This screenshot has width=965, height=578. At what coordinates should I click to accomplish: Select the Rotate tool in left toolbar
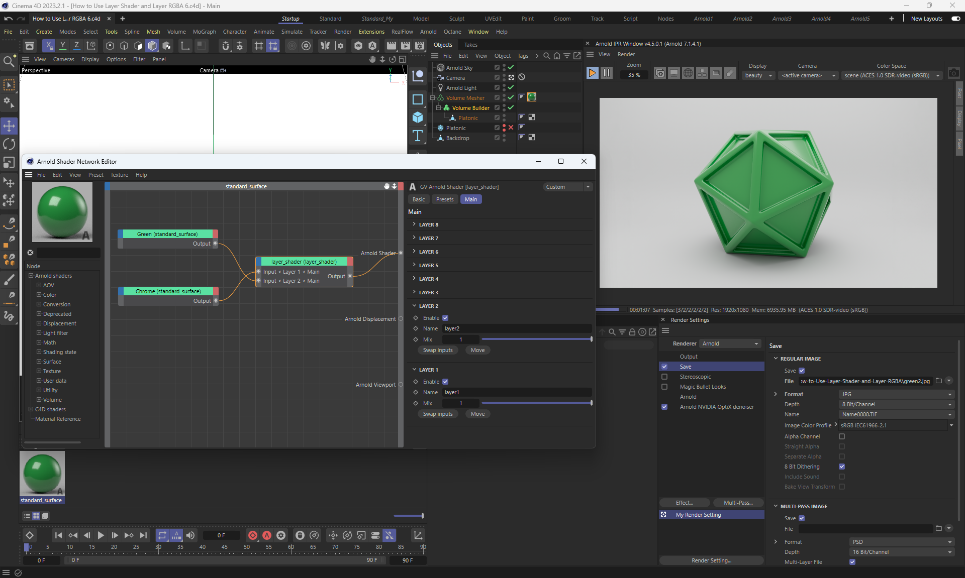pyautogui.click(x=9, y=144)
